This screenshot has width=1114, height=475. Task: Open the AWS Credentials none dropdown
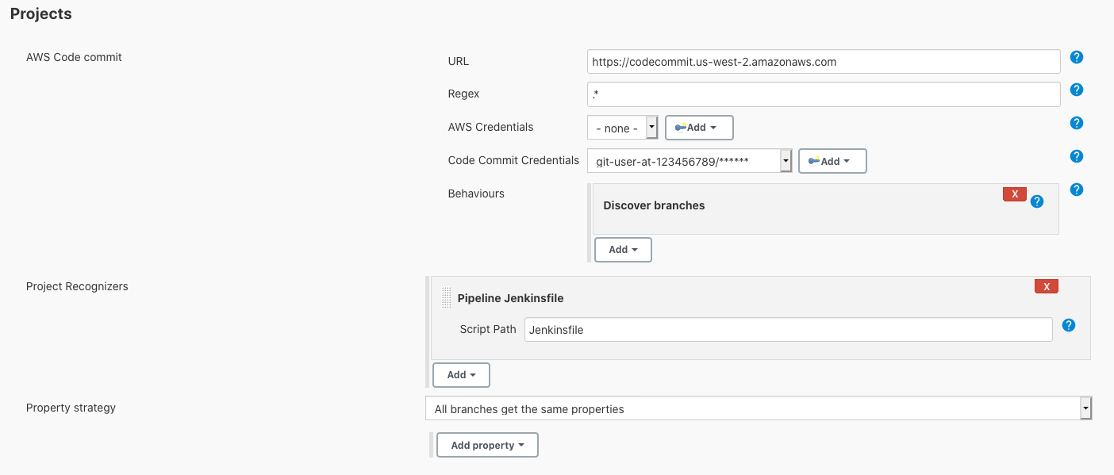click(622, 127)
